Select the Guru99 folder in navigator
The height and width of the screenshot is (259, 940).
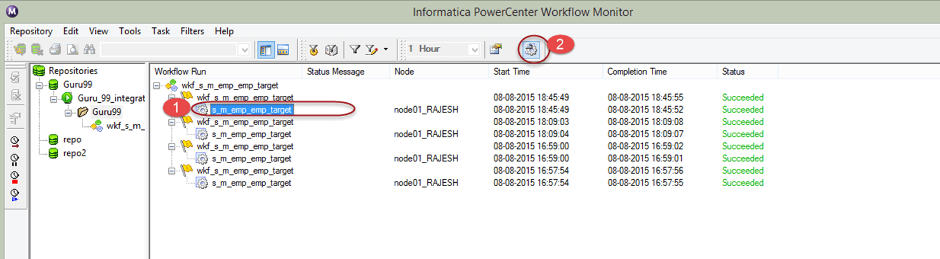click(107, 112)
